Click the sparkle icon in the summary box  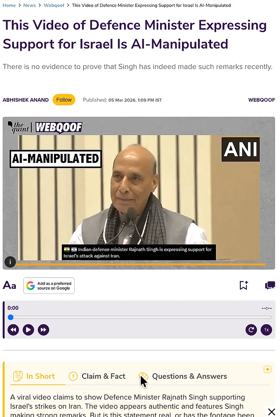268,369
